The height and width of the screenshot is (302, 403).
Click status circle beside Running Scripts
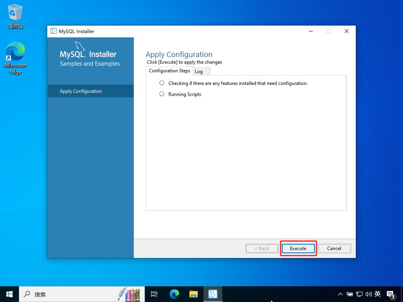coord(162,94)
